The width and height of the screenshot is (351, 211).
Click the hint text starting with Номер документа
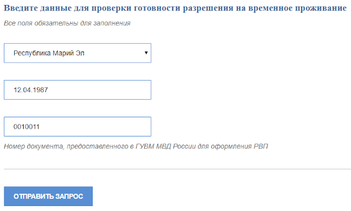point(136,146)
